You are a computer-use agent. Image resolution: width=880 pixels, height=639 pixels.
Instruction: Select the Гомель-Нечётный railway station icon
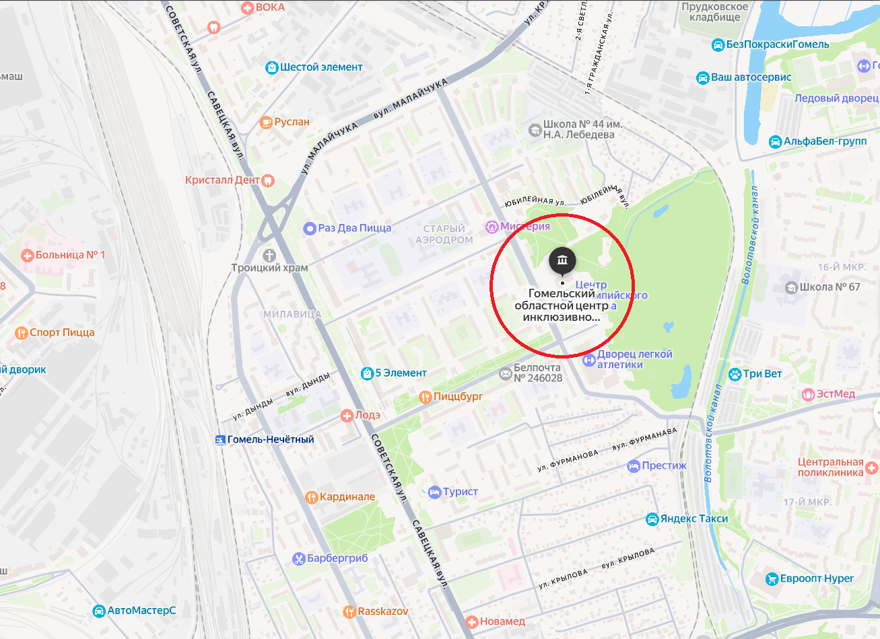point(220,440)
